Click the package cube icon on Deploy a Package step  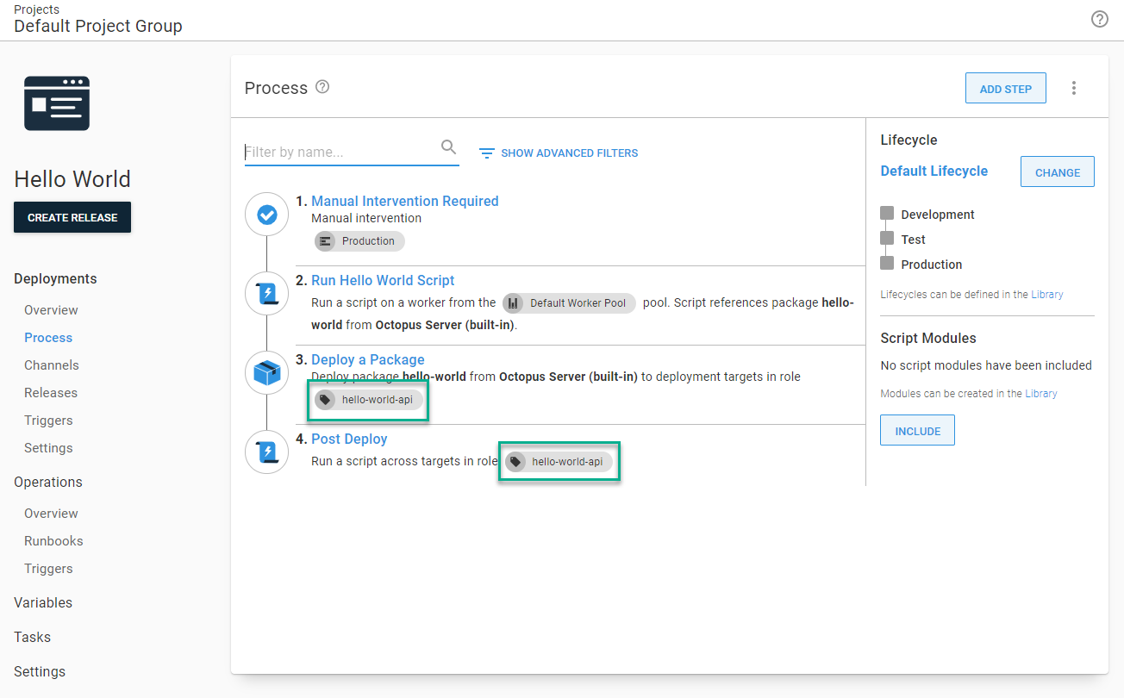(266, 372)
